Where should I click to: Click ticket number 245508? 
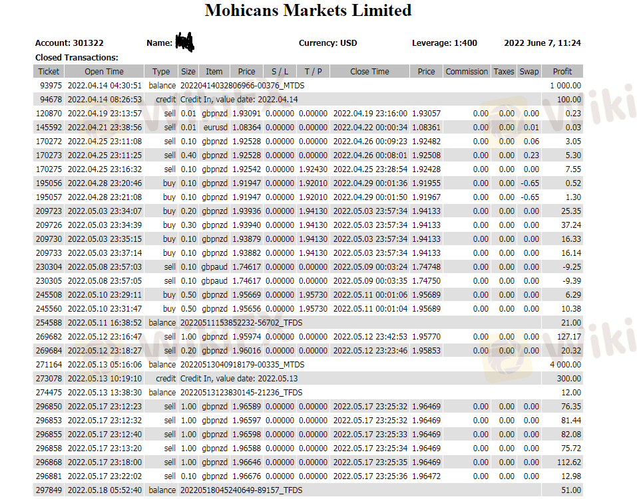click(x=49, y=295)
